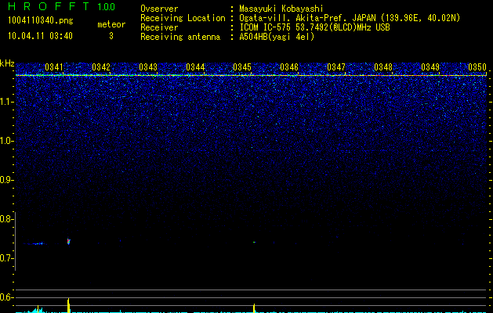
Task: Click the 1.1 kHz axis label
Action: click(6, 102)
